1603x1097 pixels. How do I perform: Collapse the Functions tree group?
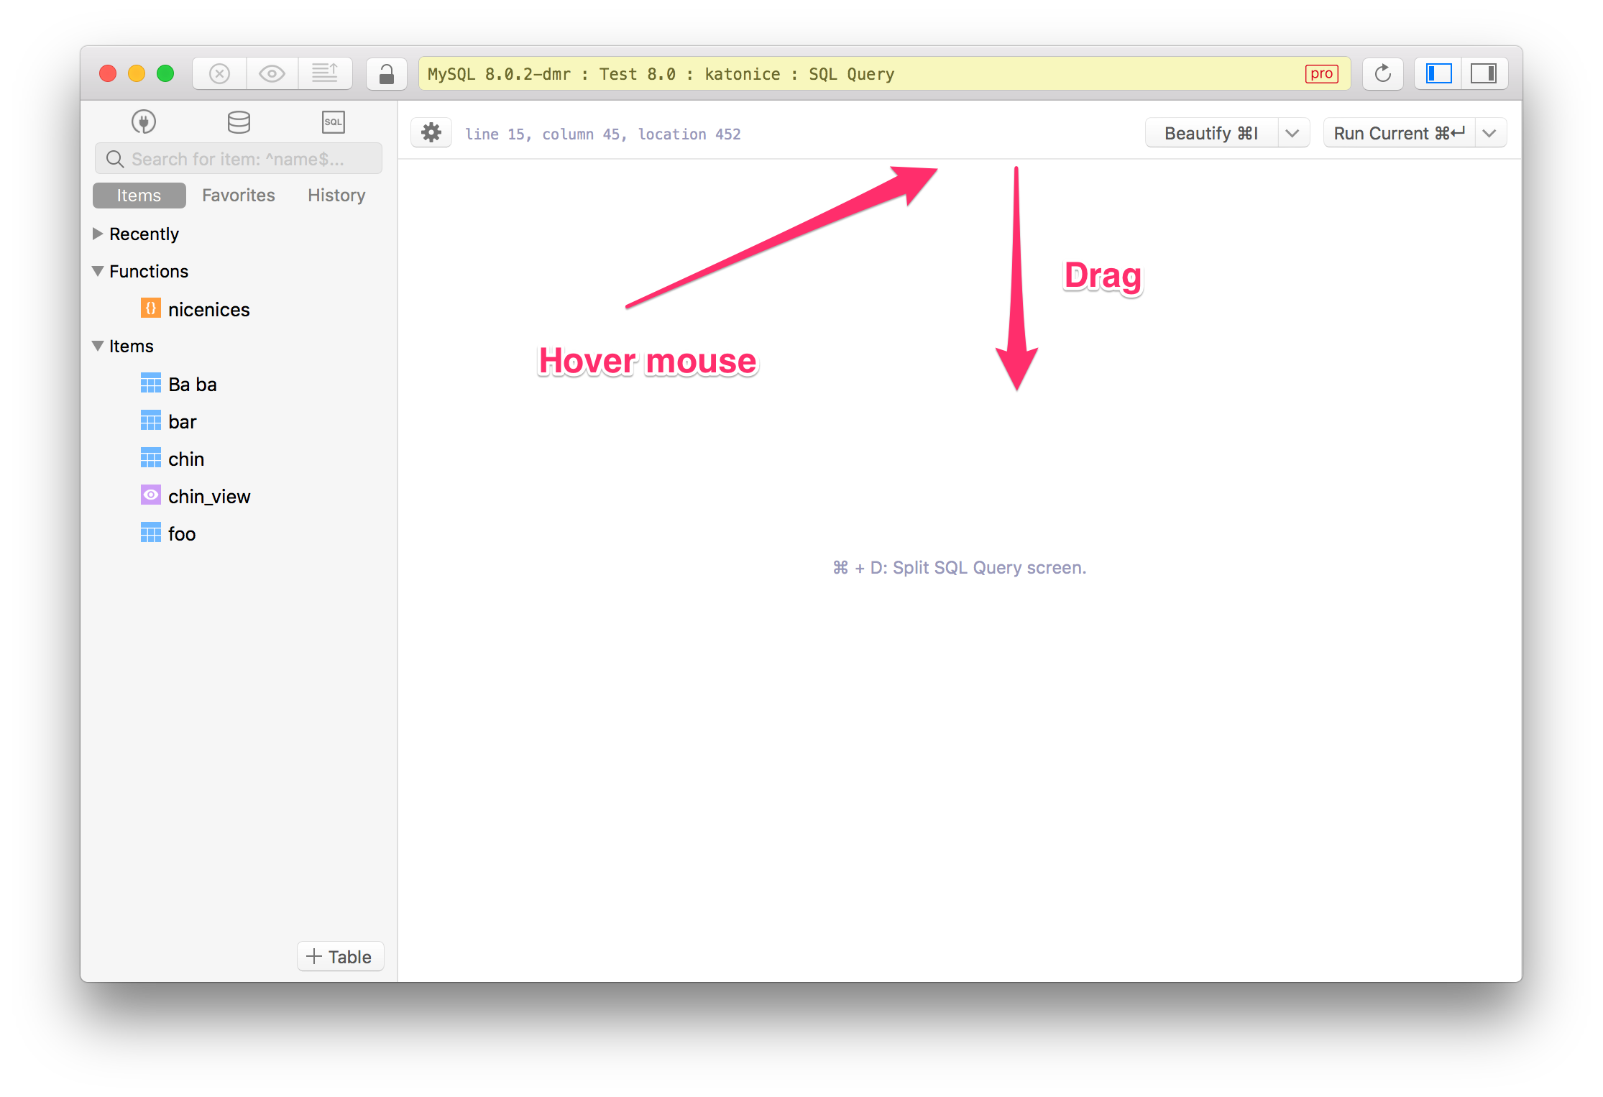pos(98,271)
